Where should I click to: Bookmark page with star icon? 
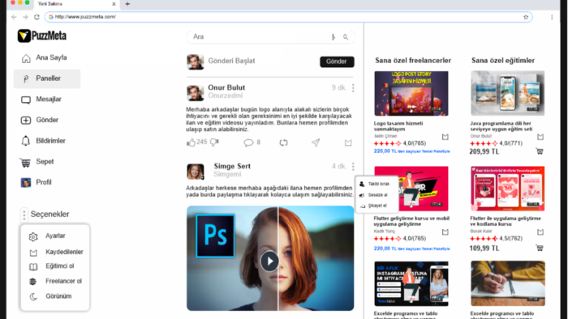(526, 17)
